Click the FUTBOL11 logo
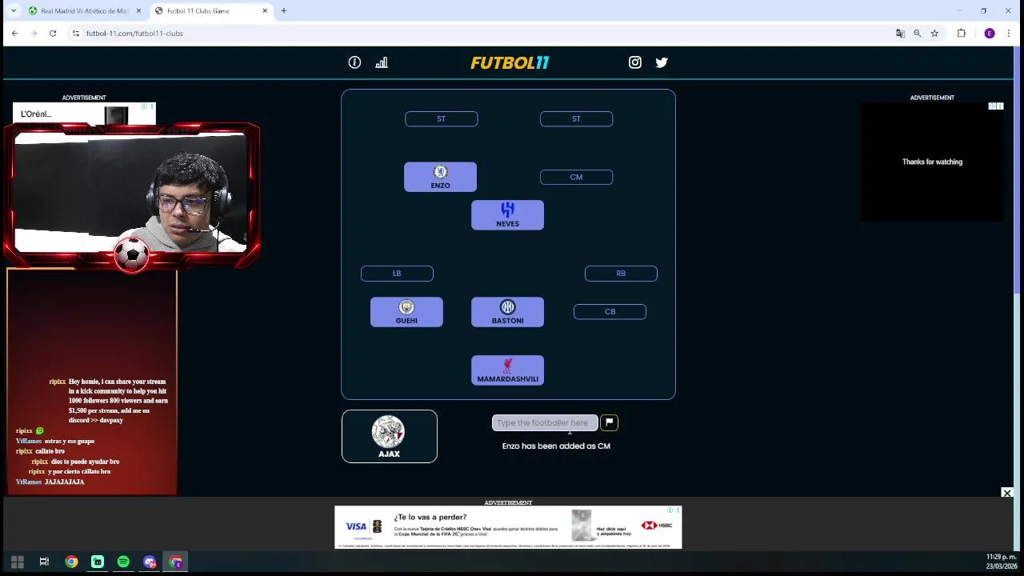1024x576 pixels. [510, 62]
